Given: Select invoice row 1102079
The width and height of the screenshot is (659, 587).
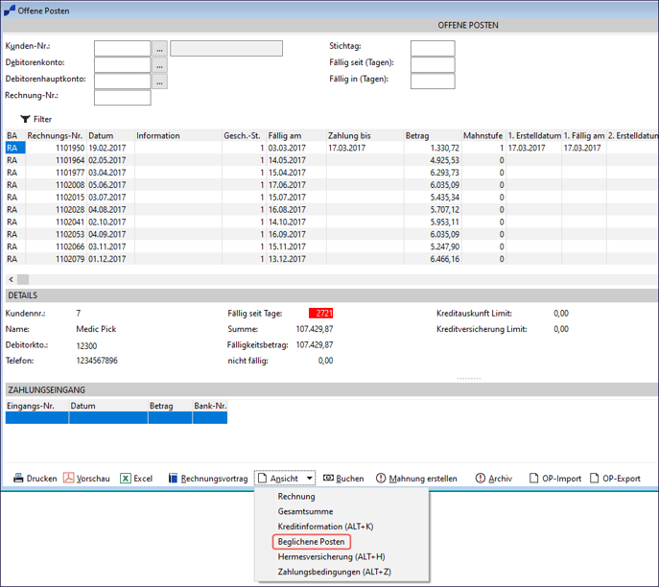Looking at the screenshot, I should [x=331, y=259].
